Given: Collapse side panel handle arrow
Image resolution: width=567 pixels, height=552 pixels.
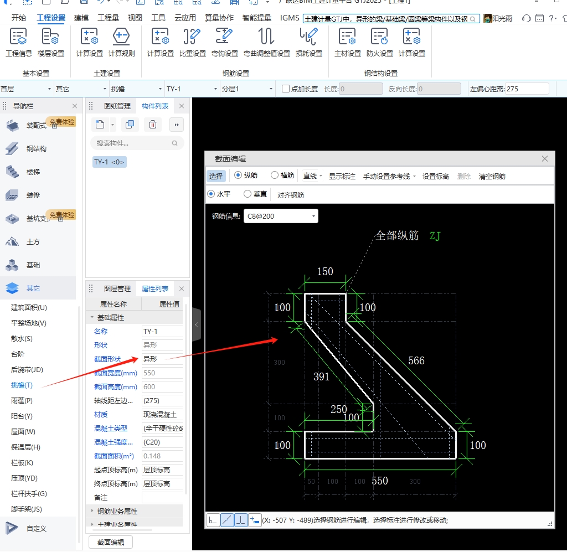Looking at the screenshot, I should 197,324.
